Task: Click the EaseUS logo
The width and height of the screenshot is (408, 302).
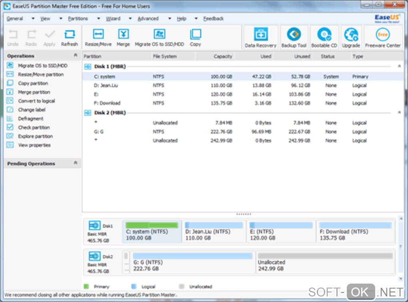Action: (x=387, y=18)
